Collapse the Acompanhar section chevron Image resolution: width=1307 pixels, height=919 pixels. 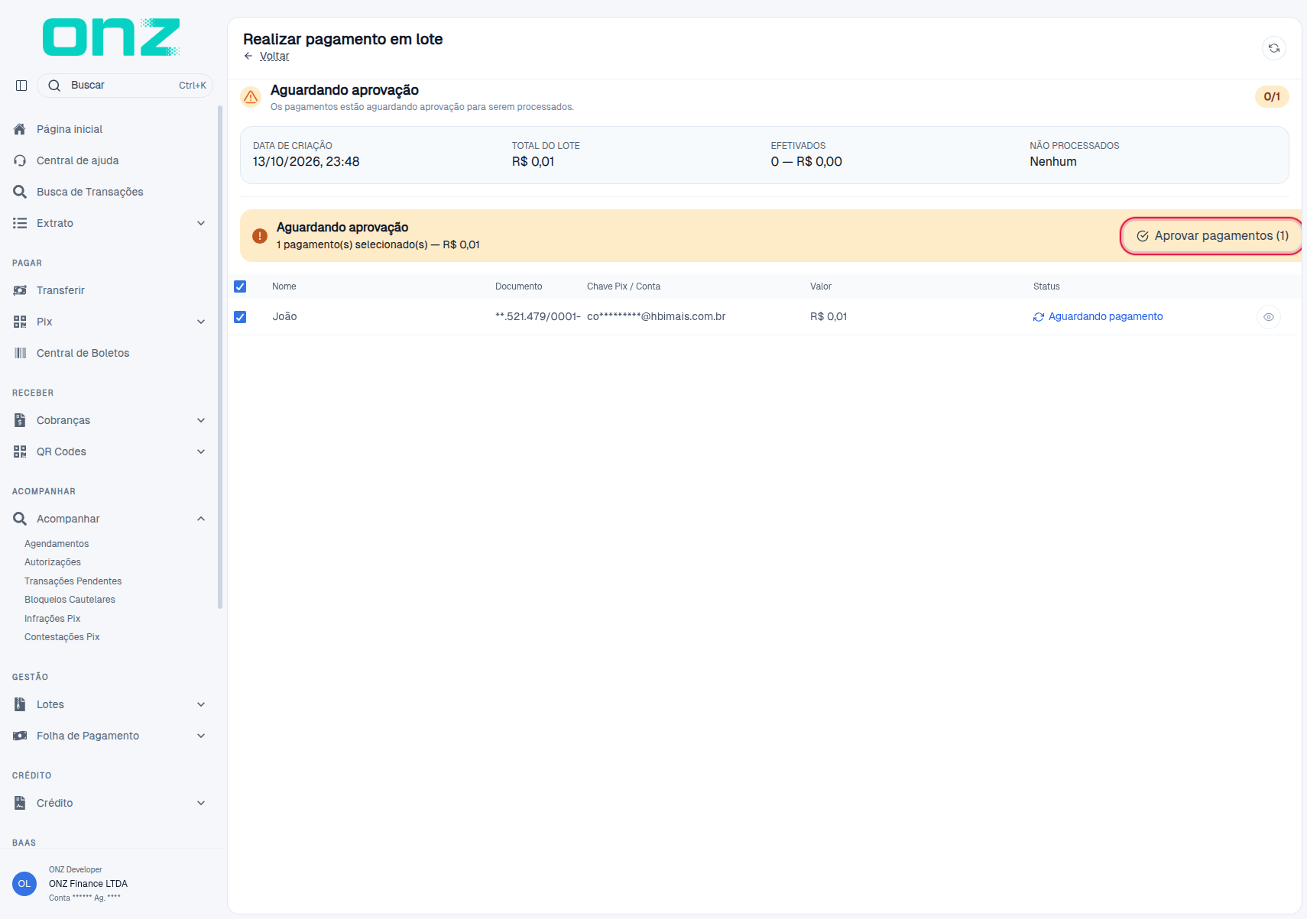click(x=201, y=519)
